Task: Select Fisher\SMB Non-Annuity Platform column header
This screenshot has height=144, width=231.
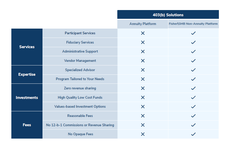Action: click(x=193, y=24)
